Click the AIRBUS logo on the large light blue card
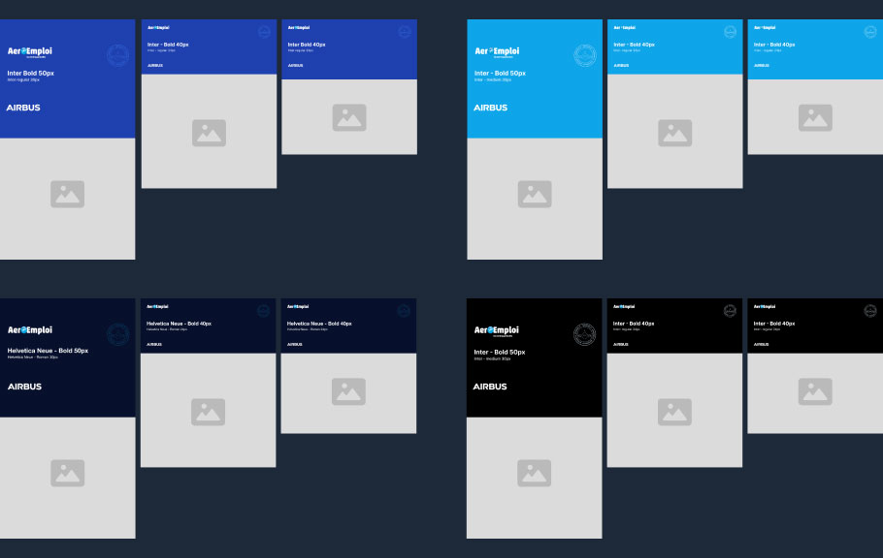The width and height of the screenshot is (883, 558). click(490, 108)
